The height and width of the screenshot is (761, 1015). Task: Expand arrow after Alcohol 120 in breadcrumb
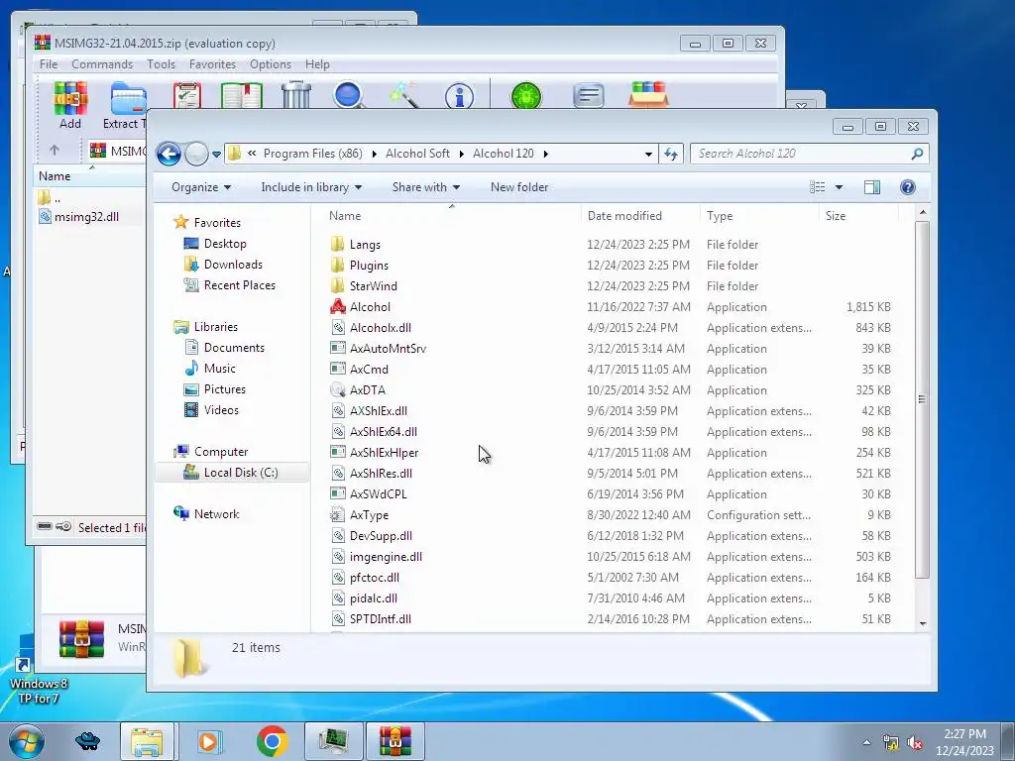[546, 154]
